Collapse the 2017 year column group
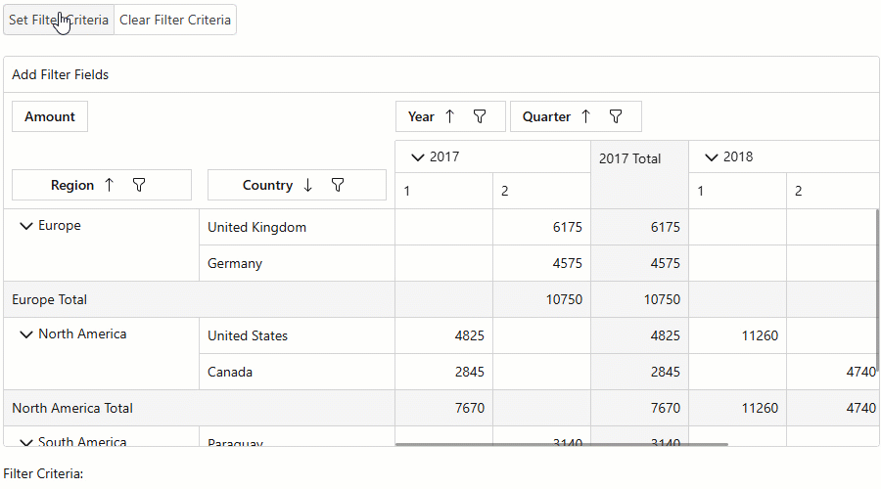The image size is (881, 489). pos(418,157)
